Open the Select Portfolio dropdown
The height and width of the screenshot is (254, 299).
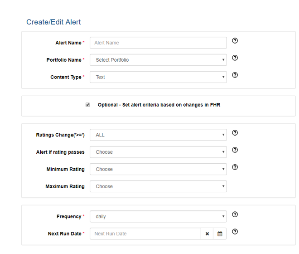[x=158, y=60]
